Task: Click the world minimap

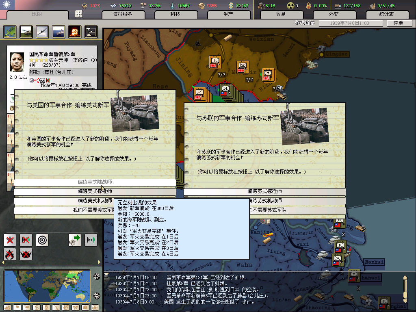Action: click(47, 286)
